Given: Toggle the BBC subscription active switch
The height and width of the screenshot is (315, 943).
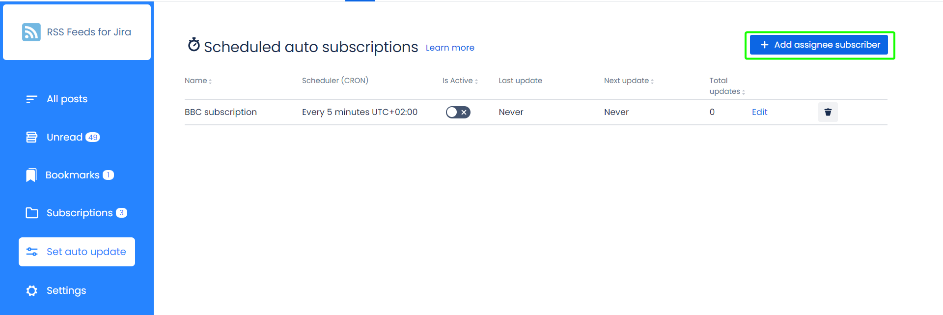Looking at the screenshot, I should (x=458, y=112).
